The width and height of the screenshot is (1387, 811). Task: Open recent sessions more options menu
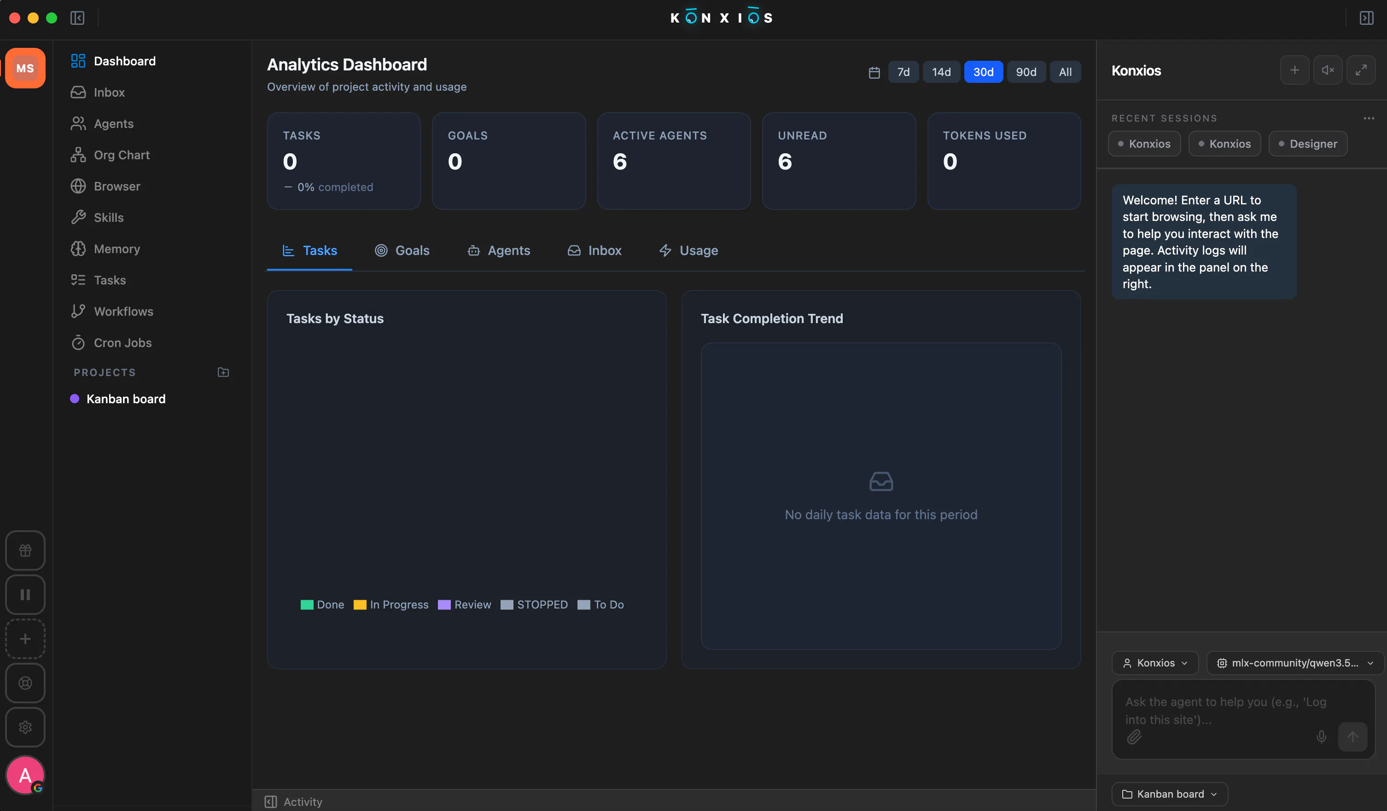[1369, 118]
